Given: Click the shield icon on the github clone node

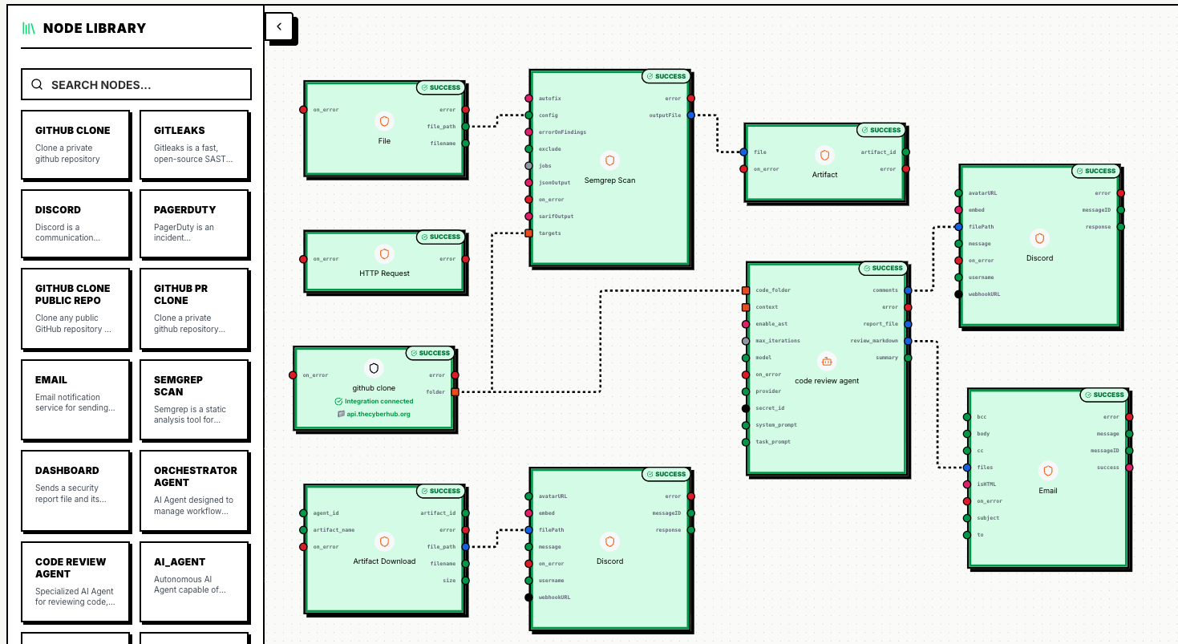Looking at the screenshot, I should pyautogui.click(x=374, y=368).
